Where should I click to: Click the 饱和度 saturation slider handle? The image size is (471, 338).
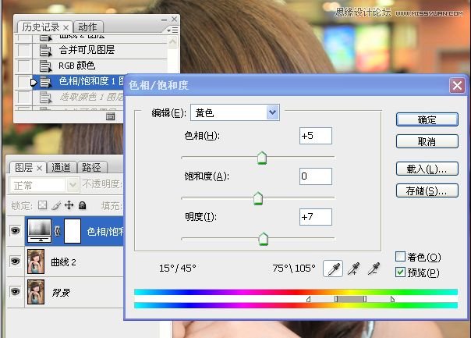coord(258,198)
